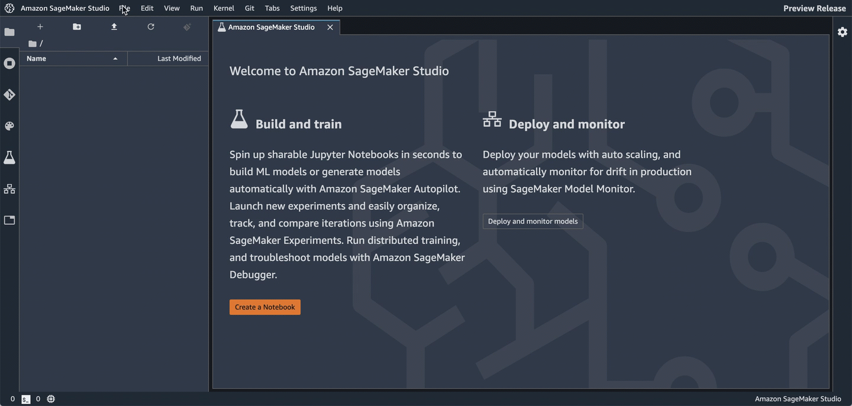Open Running Terminals and Kernels sidebar icon
852x406 pixels.
pyautogui.click(x=9, y=63)
